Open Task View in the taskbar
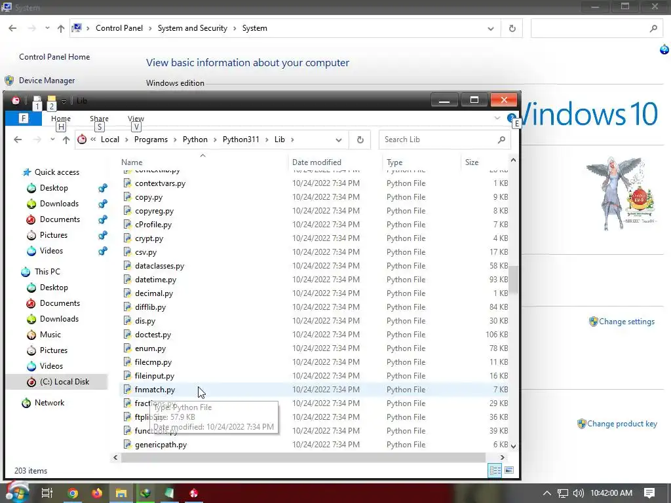Screen dimensions: 671x503 [47, 493]
